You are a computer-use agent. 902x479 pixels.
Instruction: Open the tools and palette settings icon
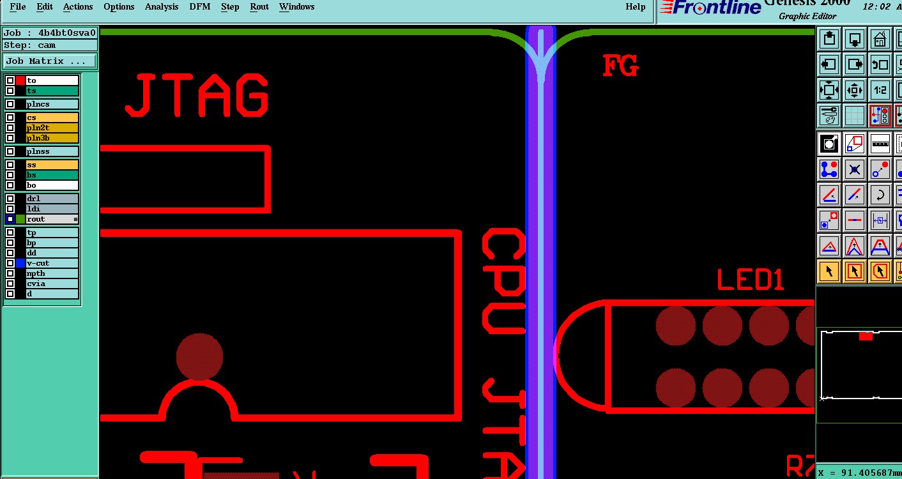click(829, 116)
